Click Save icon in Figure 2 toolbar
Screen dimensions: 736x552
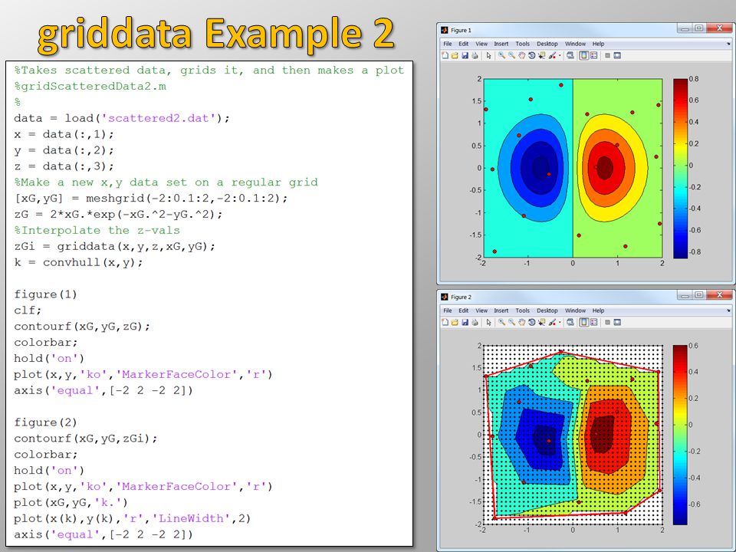[x=465, y=323]
